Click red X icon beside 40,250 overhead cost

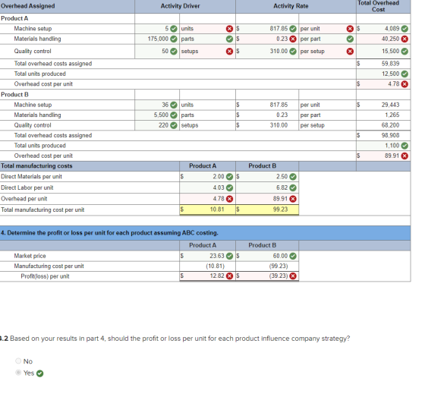tap(405, 39)
